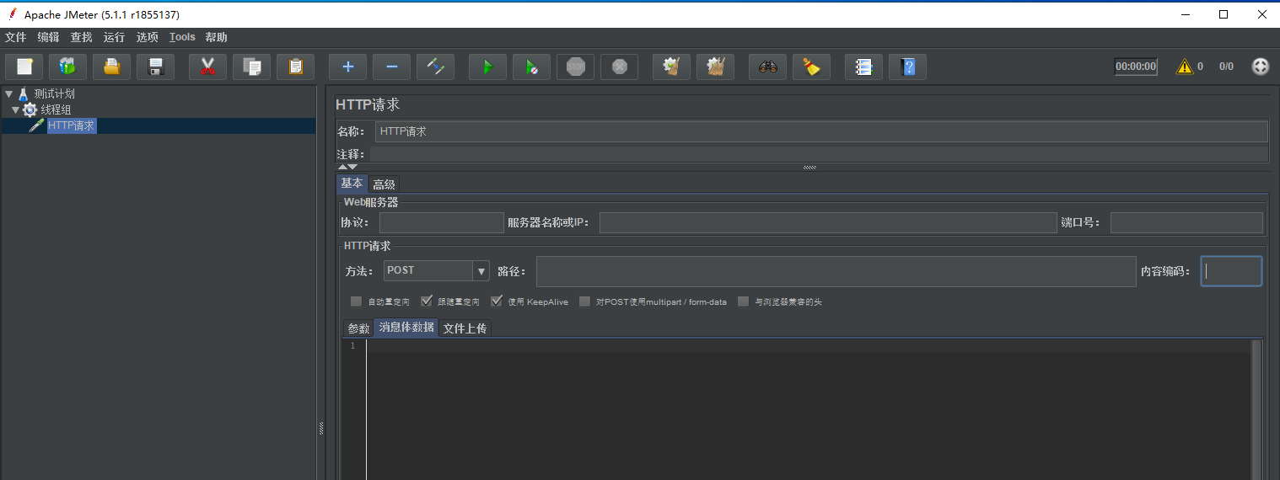Select the 测试计划 tree node
1280x480 pixels.
click(54, 93)
